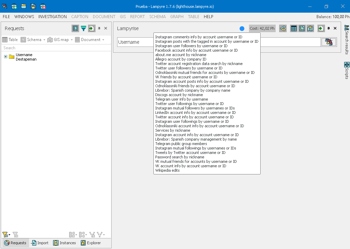Image resolution: width=350 pixels, height=249 pixels.
Task: Expand the Schema dropdown arrow
Action: [x=44, y=40]
